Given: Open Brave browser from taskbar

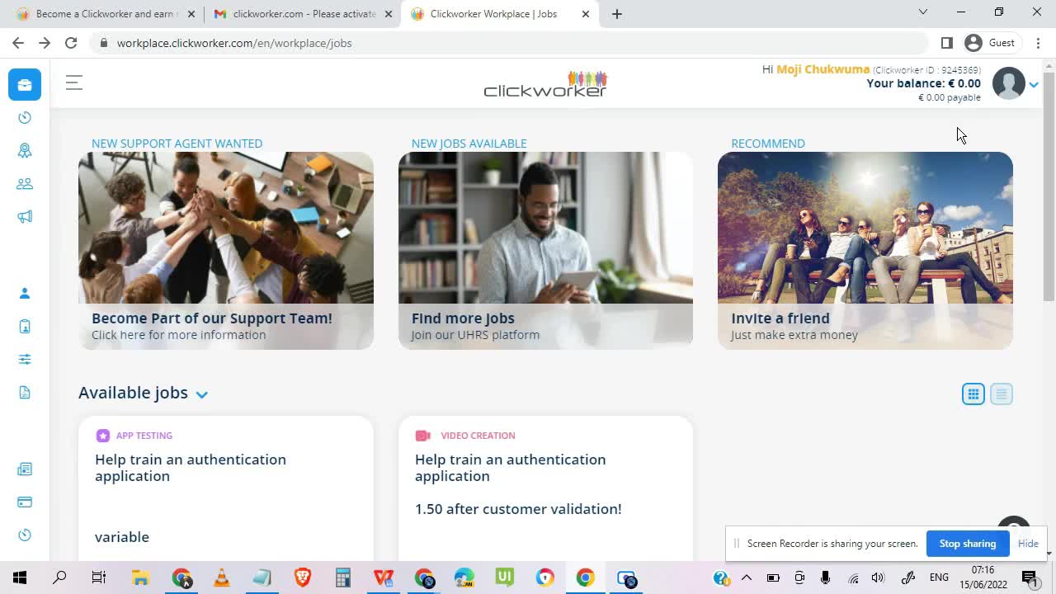Looking at the screenshot, I should click(x=302, y=577).
